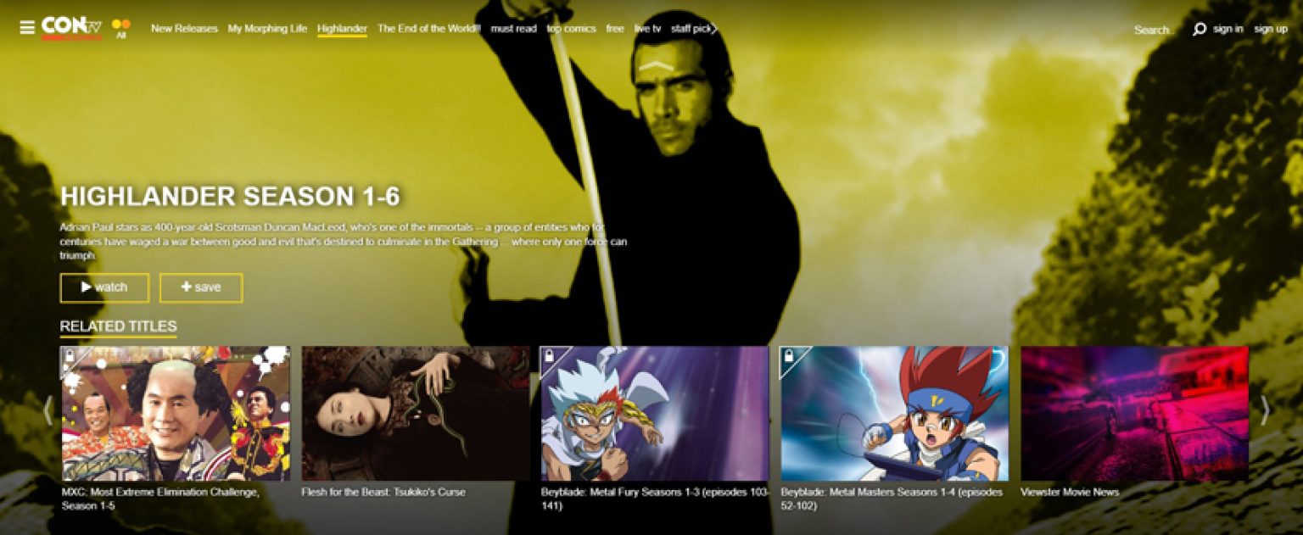Screen dimensions: 1303x535
Task: Click the orange dots All filter icon
Action: click(x=121, y=29)
